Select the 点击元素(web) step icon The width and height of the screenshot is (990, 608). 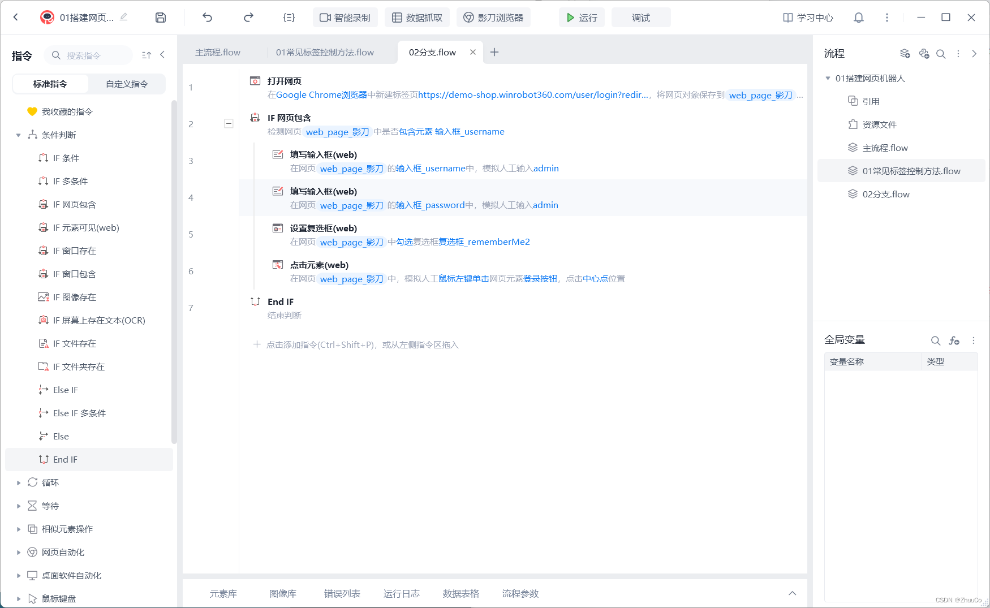tap(278, 265)
